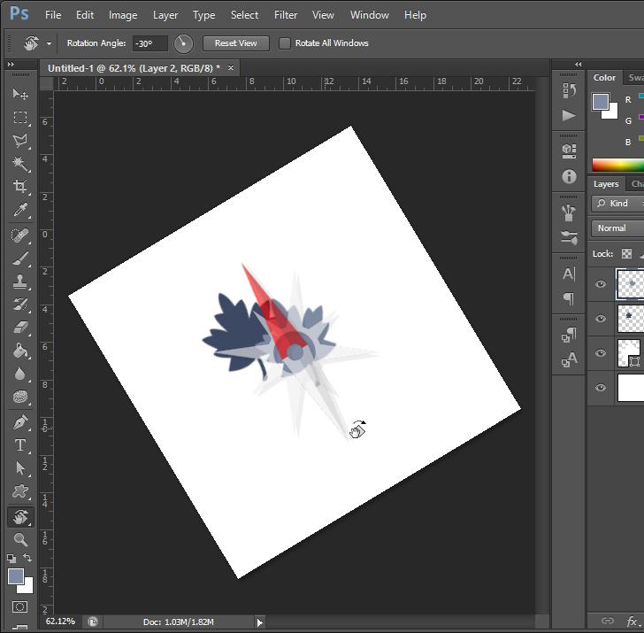Open the Paragraph panel icon
The image size is (644, 633).
(569, 299)
